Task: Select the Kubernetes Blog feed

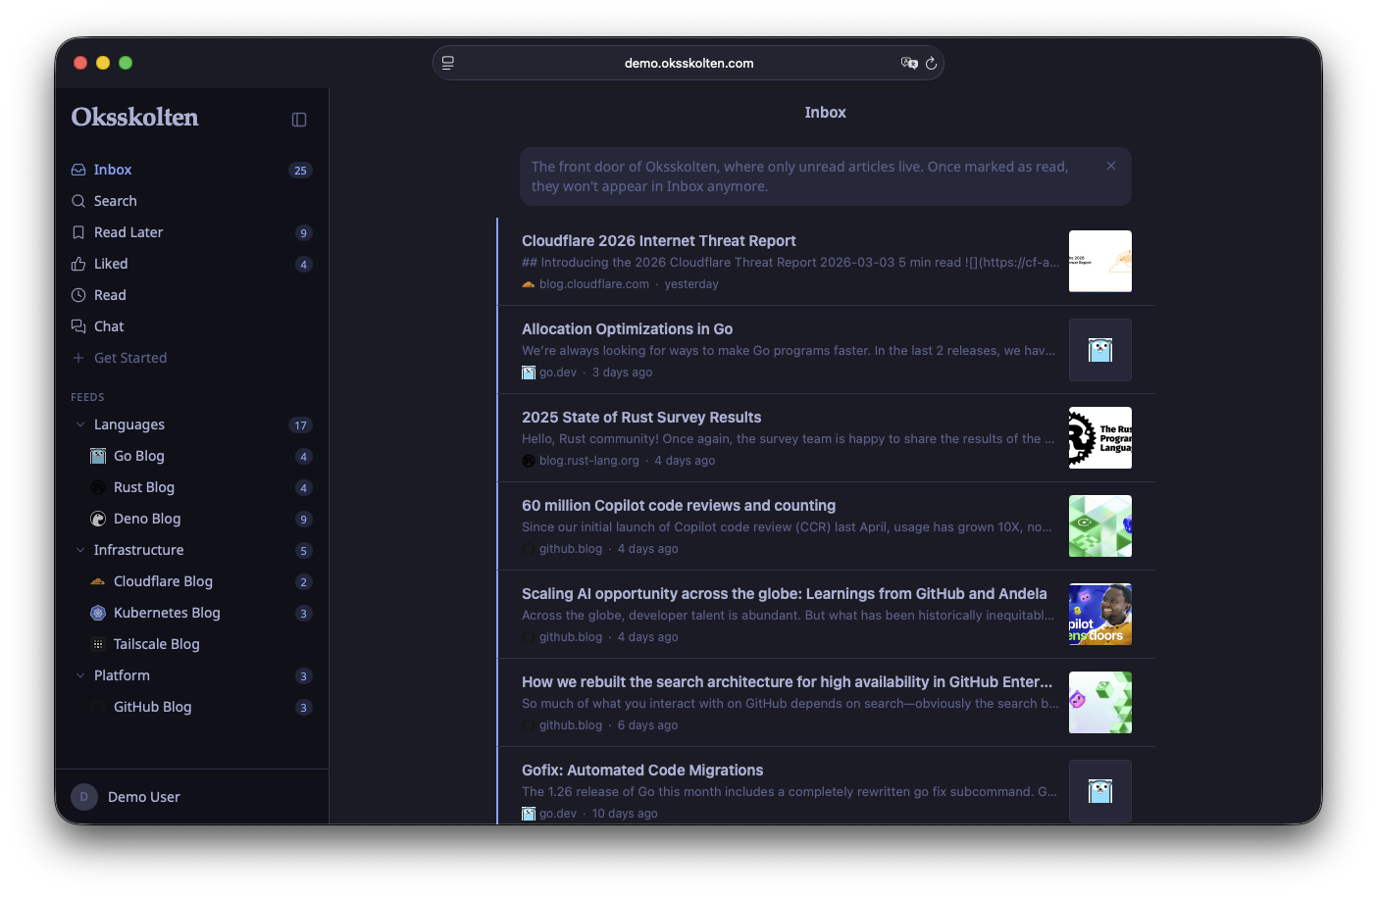Action: 166,613
